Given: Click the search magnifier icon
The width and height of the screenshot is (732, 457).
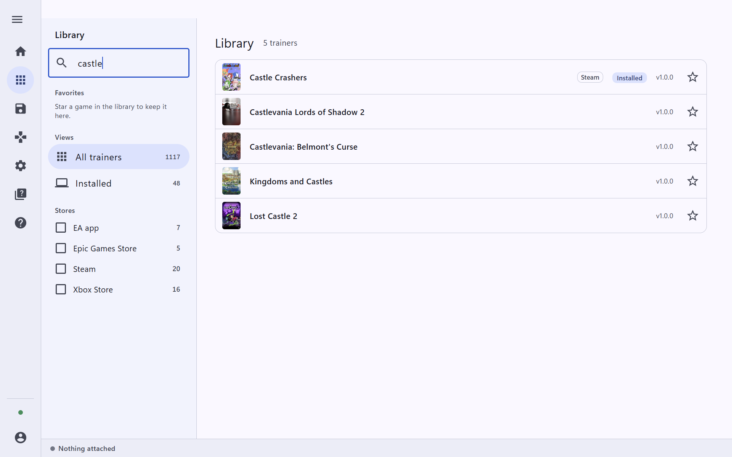Looking at the screenshot, I should [x=62, y=63].
